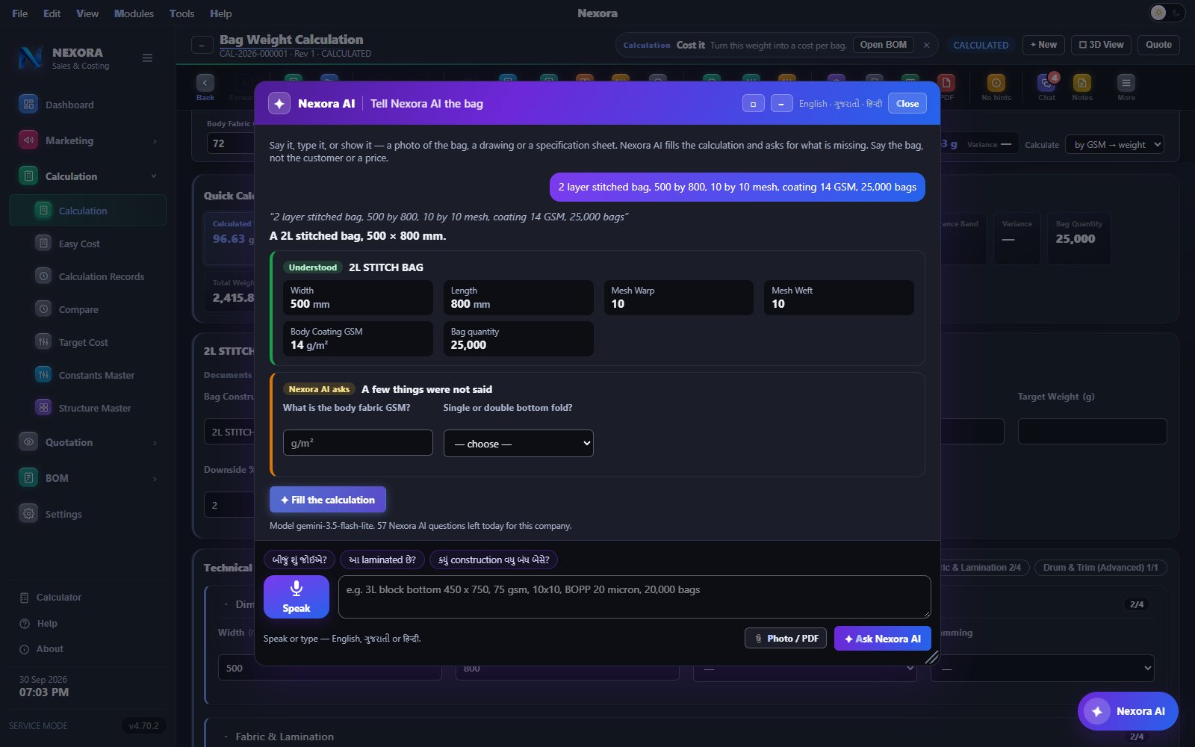Open the Tools menu
1195x747 pixels.
point(181,13)
